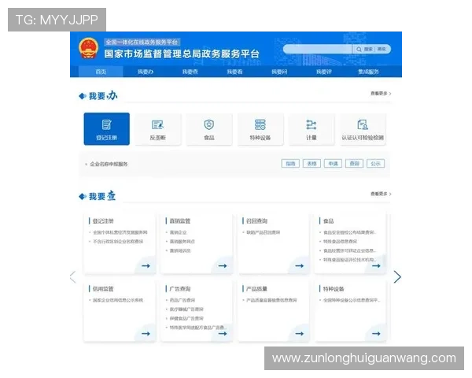Click the 产品质量 card heading
Screen dimensions: 472x378
(256, 289)
